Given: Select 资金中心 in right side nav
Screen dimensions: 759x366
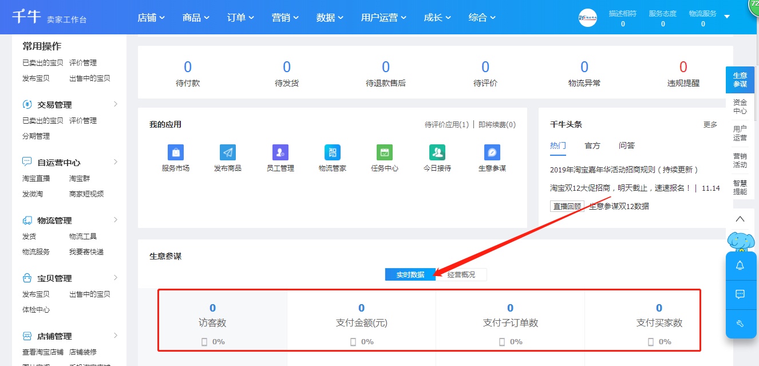Looking at the screenshot, I should click(740, 107).
